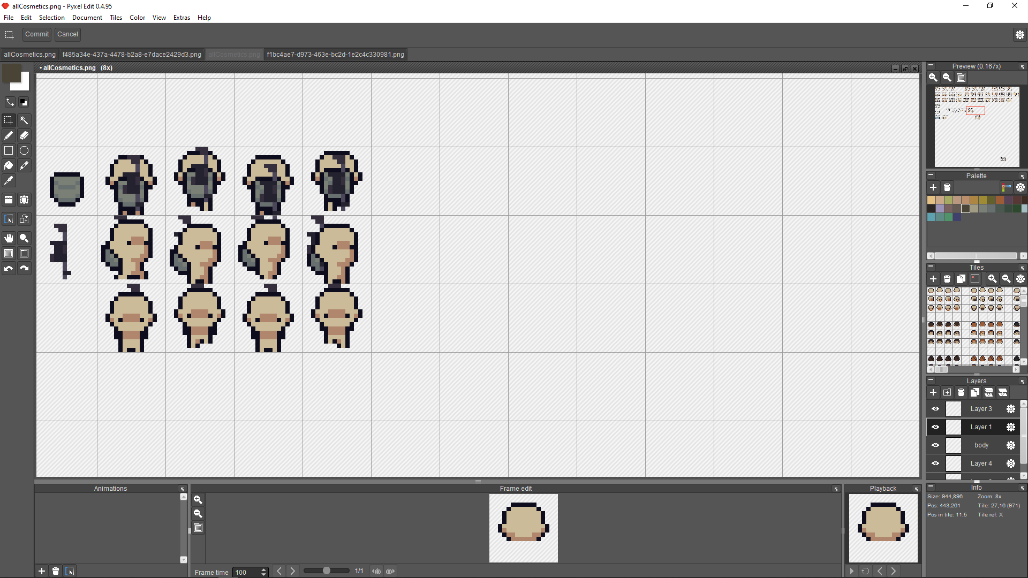Select the Magic Wand tool
This screenshot has width=1028, height=578.
pyautogui.click(x=24, y=120)
